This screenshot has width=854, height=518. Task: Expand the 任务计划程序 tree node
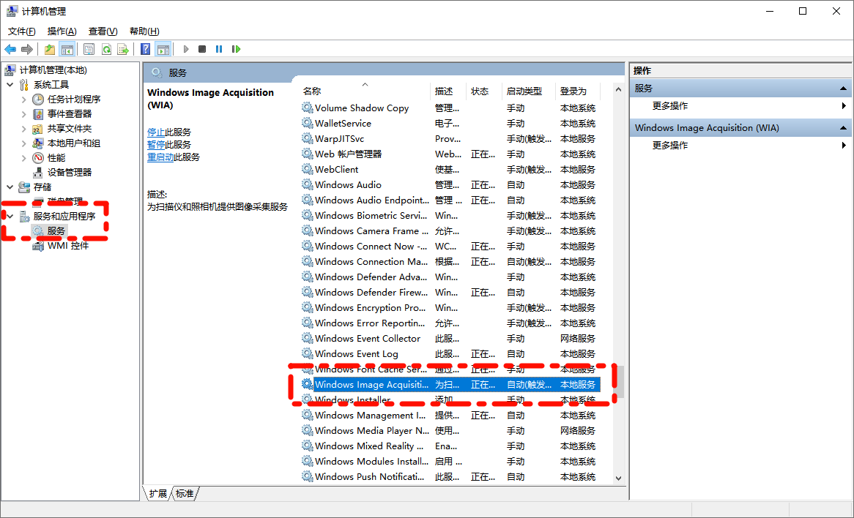(24, 100)
